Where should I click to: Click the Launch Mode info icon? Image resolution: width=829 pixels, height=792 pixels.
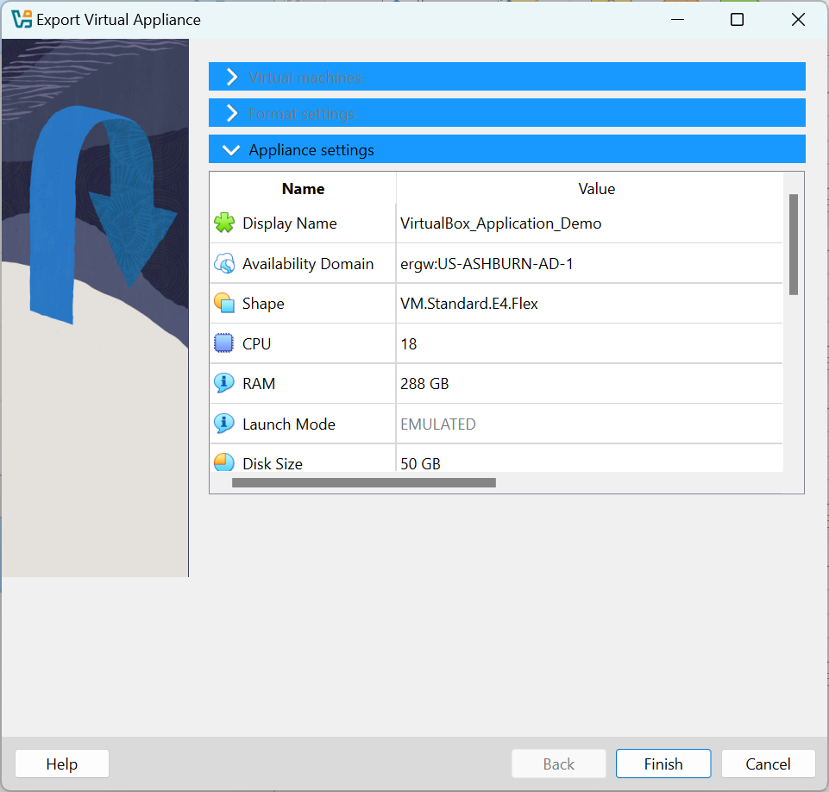[x=224, y=424]
